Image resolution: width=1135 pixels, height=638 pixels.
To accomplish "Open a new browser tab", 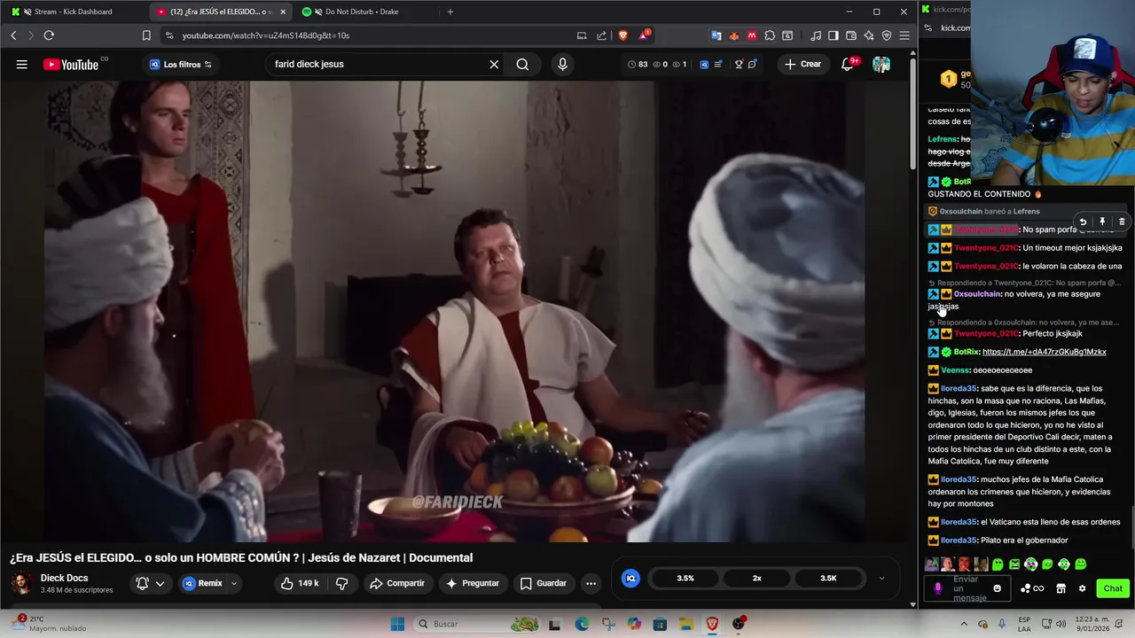I will (x=450, y=12).
